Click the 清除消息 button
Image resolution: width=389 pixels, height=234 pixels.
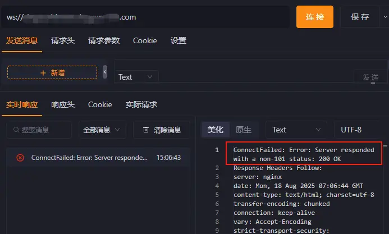pyautogui.click(x=162, y=130)
